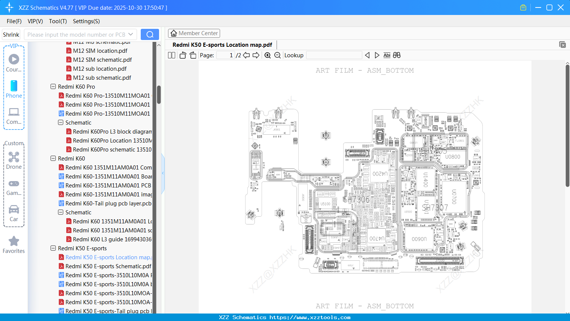Click the document view vertical scrollbar
This screenshot has width=570, height=321.
pos(567,126)
